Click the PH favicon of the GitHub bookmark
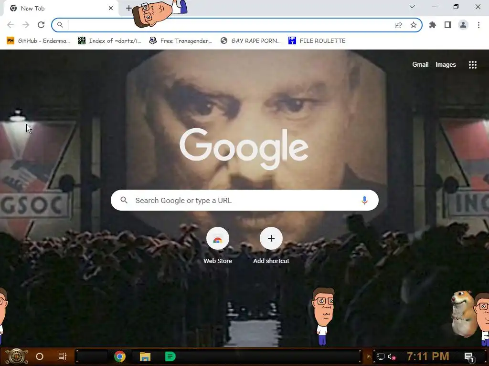 pos(11,41)
